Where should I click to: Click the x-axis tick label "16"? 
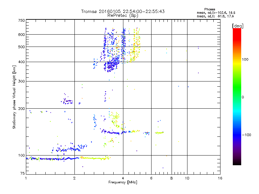pos(220,178)
